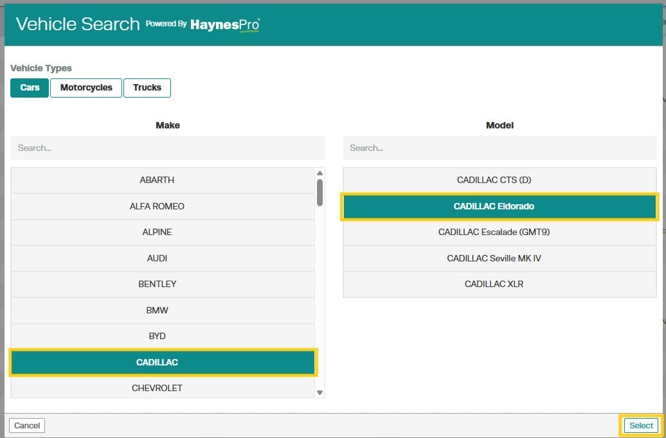Choose ALFA ROMEO in the Make list

coord(163,207)
